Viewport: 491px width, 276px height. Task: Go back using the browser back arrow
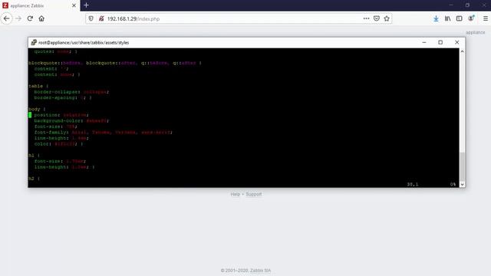pyautogui.click(x=7, y=18)
